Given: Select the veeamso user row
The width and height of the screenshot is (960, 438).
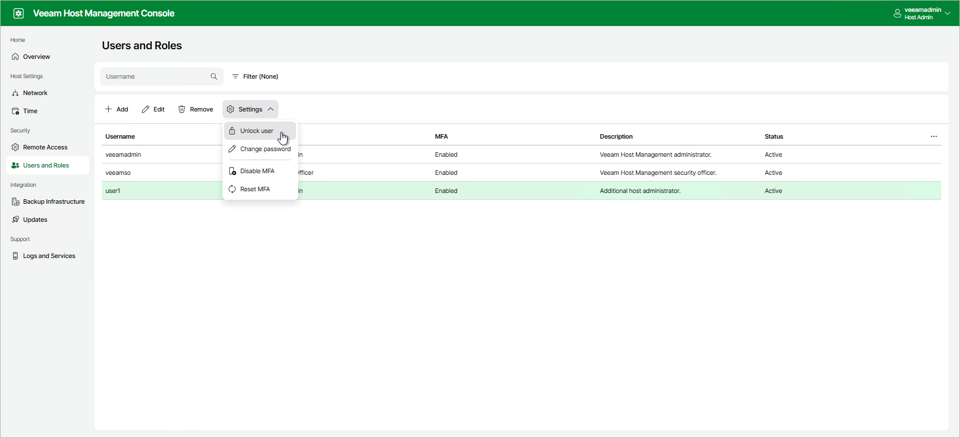Looking at the screenshot, I should pos(521,173).
